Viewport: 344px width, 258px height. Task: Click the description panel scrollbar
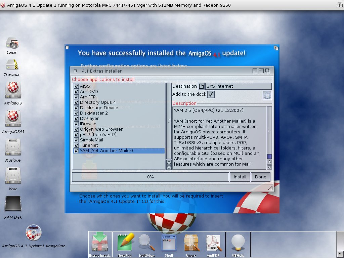point(269,133)
